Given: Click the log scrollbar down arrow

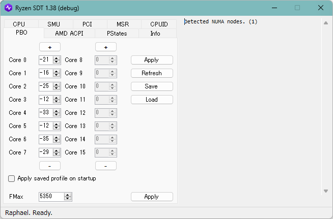Looking at the screenshot, I should pos(326,191).
